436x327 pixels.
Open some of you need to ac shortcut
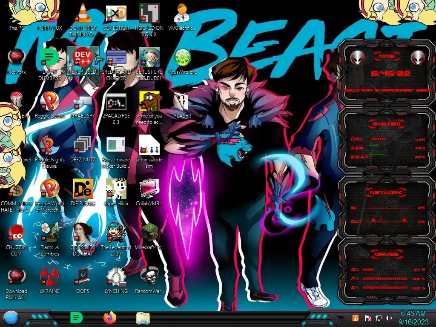149,108
